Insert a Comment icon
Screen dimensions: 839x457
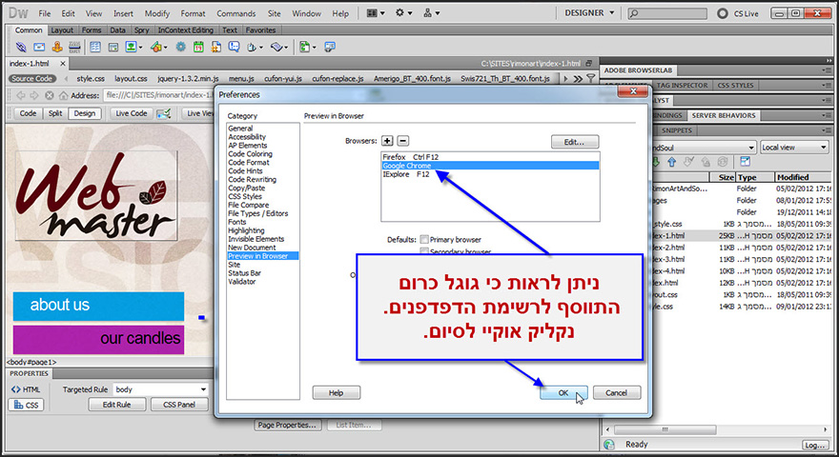(x=234, y=47)
